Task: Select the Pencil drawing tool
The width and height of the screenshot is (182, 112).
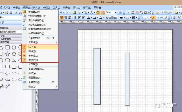Action: tap(166, 18)
